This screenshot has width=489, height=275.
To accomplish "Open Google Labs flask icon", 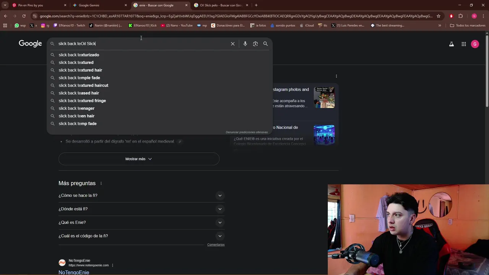I will 452,44.
